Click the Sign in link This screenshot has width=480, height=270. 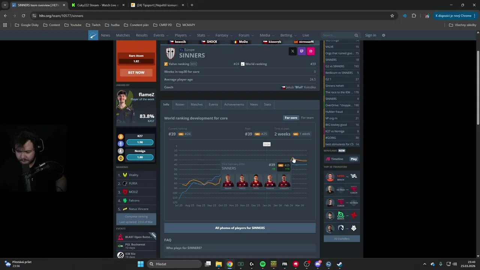tap(370, 35)
